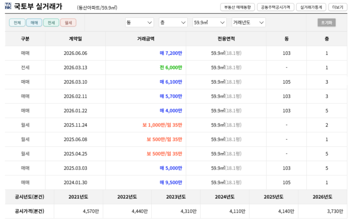The height and width of the screenshot is (222, 350).
Task: Click the 초기화 reset button
Action: [326, 23]
